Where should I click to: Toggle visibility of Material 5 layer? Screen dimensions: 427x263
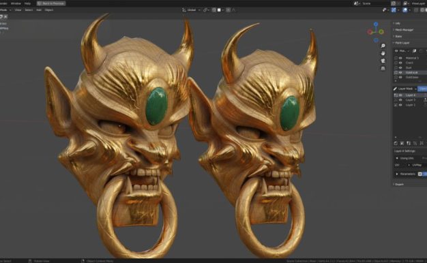coord(400,58)
